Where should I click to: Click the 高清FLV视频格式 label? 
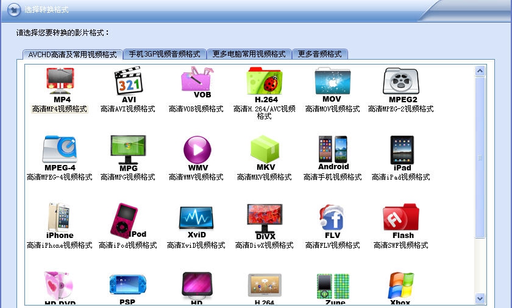(x=332, y=245)
